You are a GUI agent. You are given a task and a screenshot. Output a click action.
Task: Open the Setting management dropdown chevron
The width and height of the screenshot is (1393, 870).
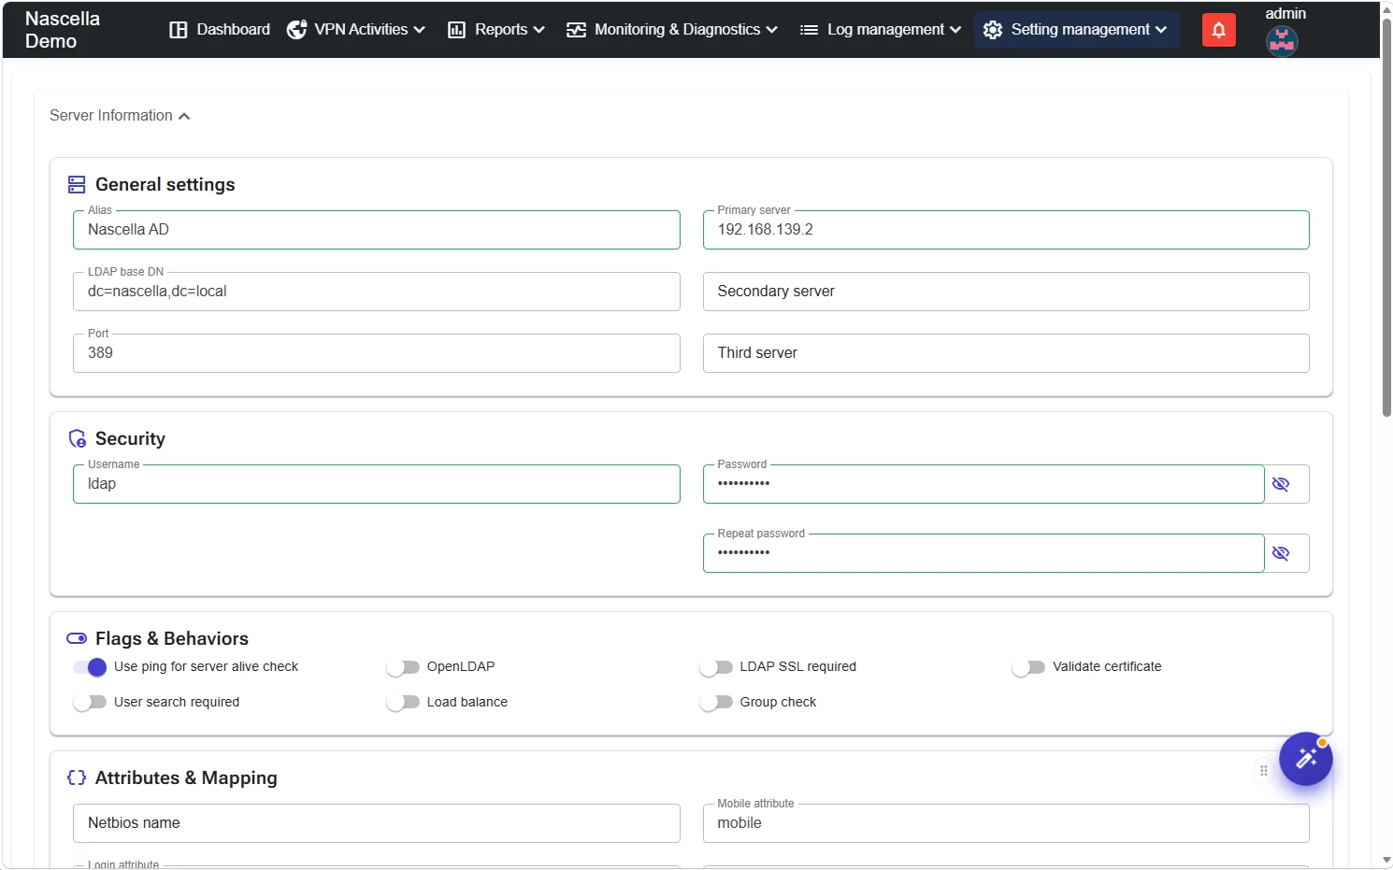pyautogui.click(x=1161, y=30)
